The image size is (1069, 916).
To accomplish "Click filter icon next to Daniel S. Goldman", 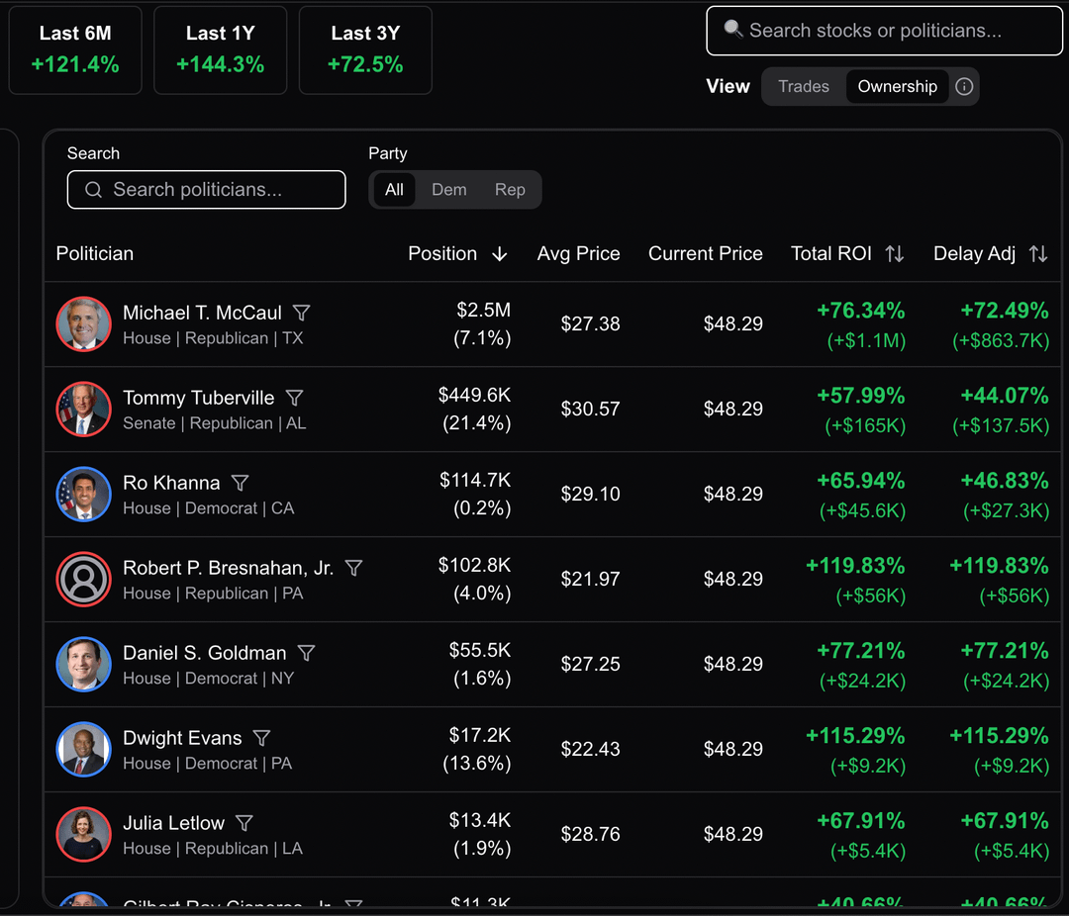I will [307, 653].
